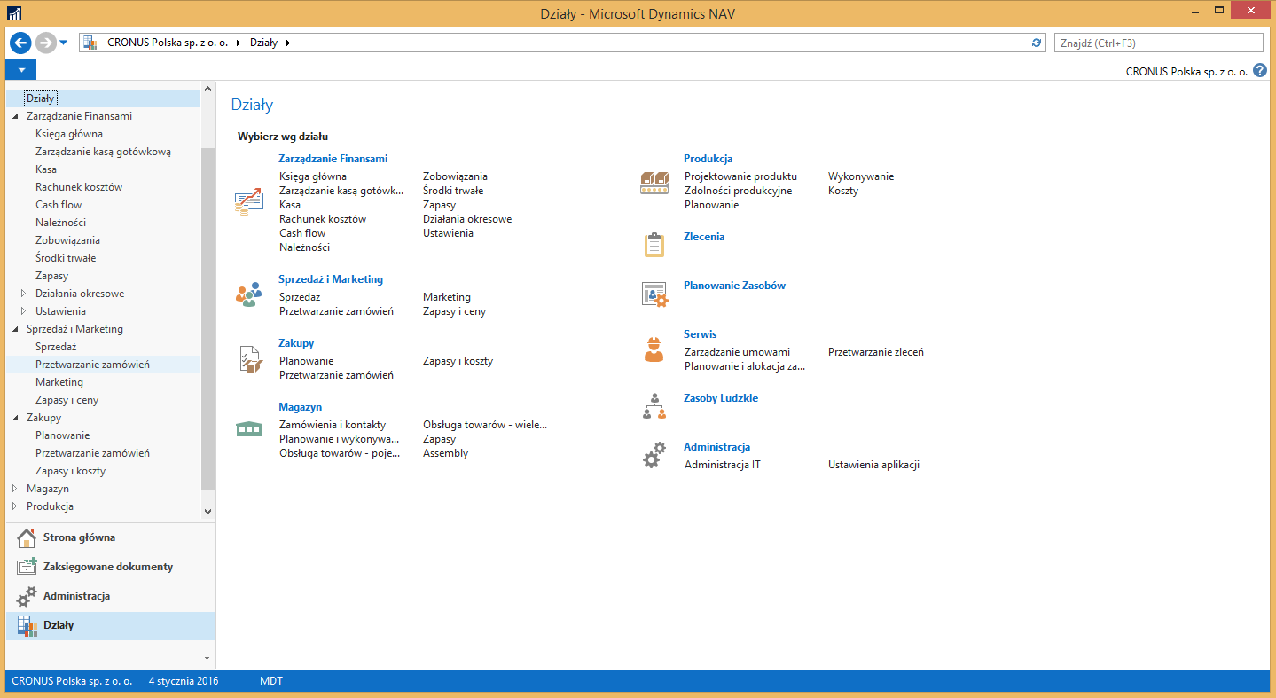Select Marketing in the navigation tree
The width and height of the screenshot is (1276, 698).
click(59, 382)
